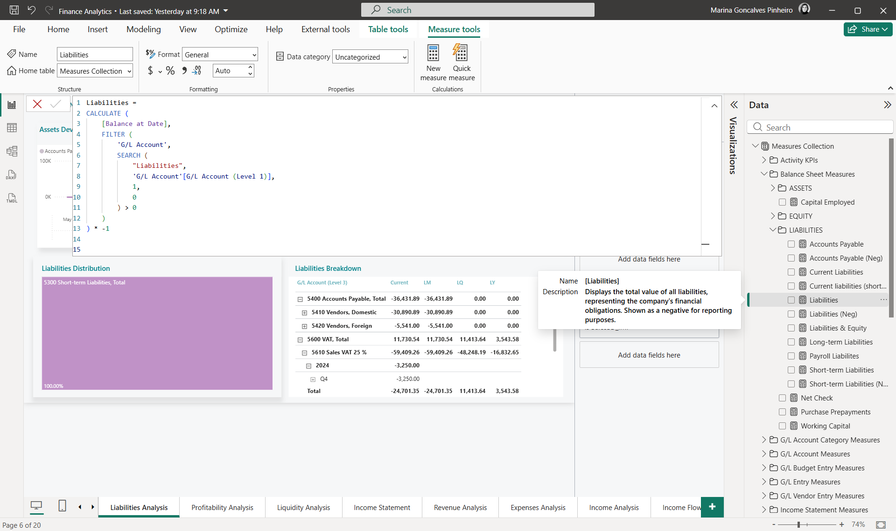Add a new page with plus button
Viewport: 896px width, 531px height.
point(712,507)
